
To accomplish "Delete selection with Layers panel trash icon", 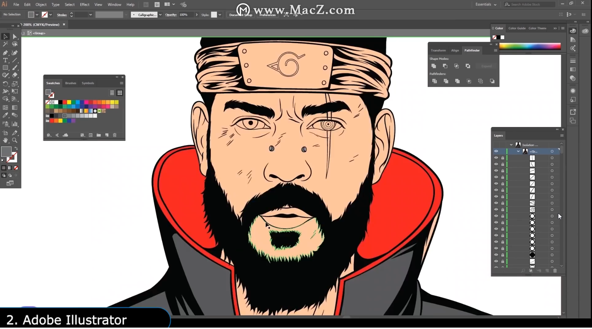I will coord(555,271).
